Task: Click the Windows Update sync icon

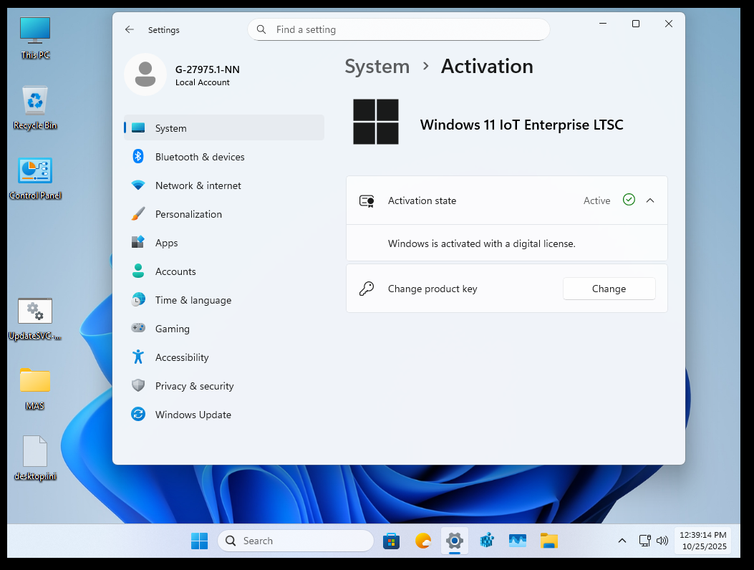Action: coord(138,414)
